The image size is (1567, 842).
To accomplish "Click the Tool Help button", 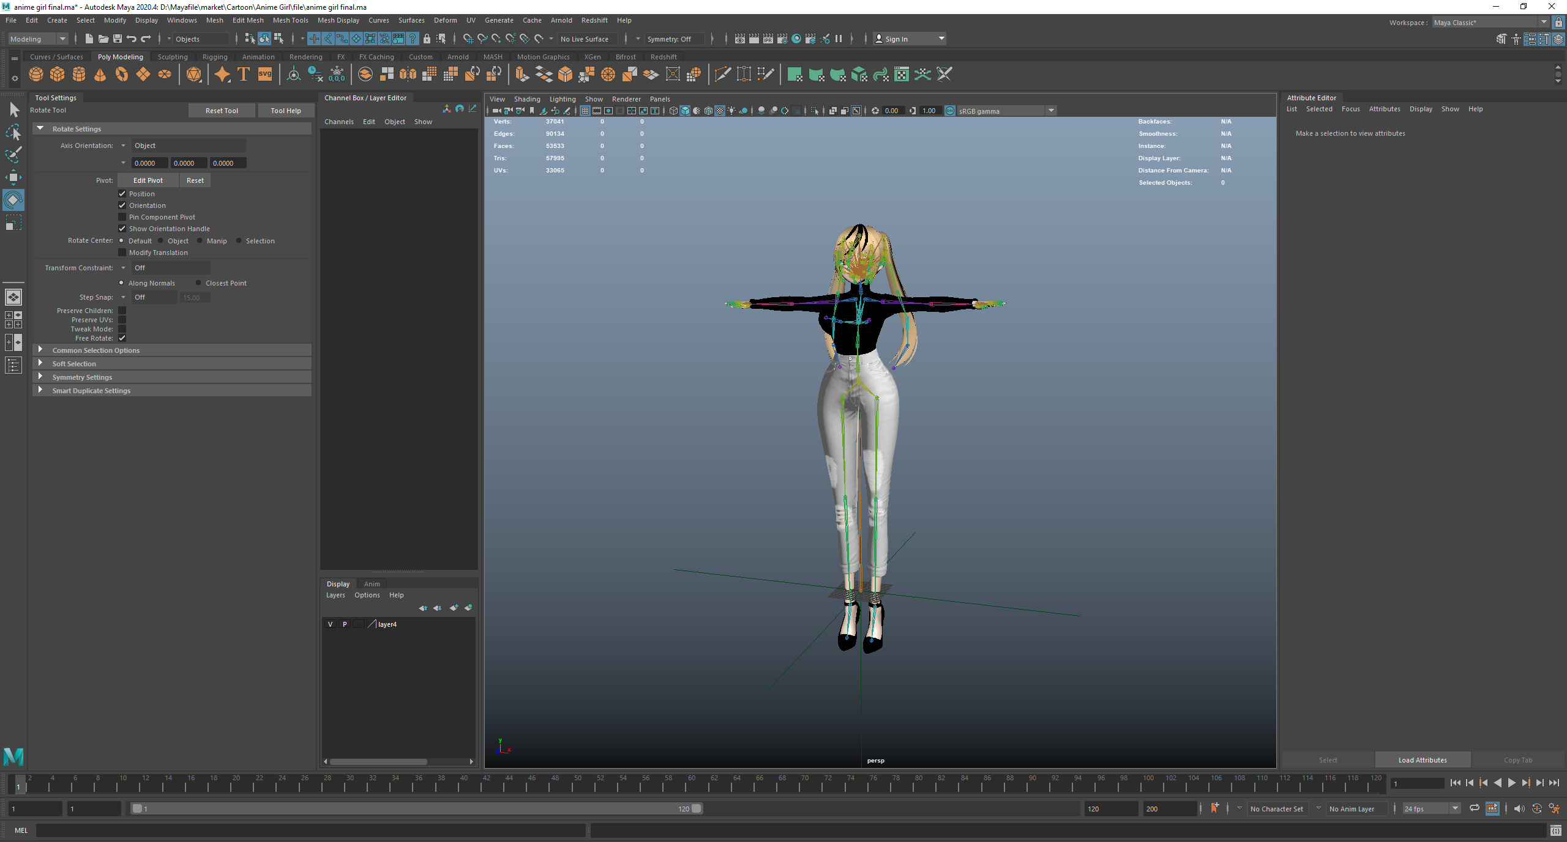I will pyautogui.click(x=285, y=111).
